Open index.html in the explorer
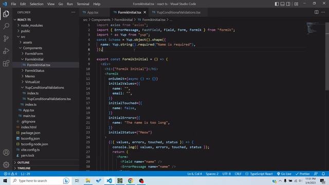 point(46,127)
